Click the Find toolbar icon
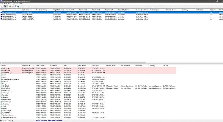 [x=15, y=7]
